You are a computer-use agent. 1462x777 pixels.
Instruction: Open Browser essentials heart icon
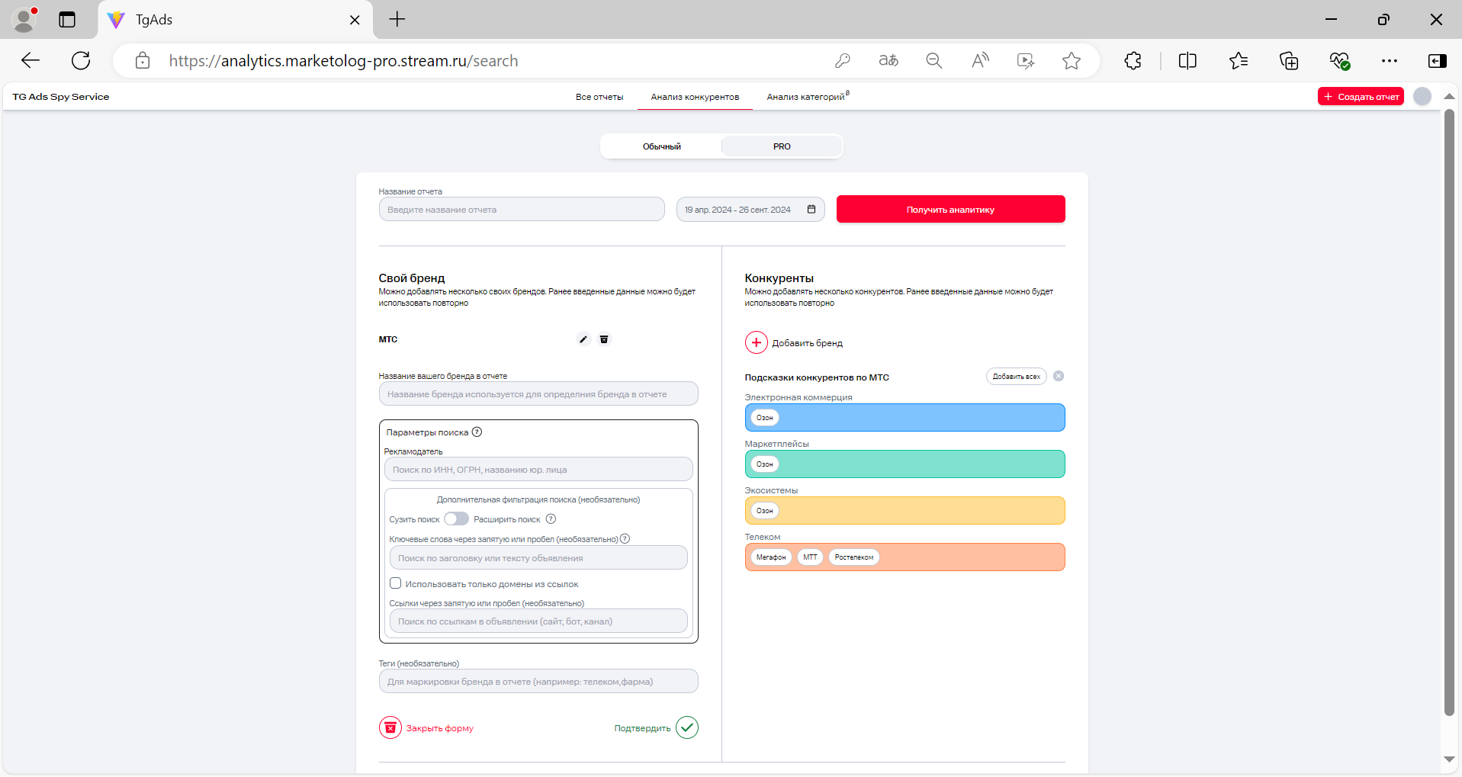(1339, 60)
